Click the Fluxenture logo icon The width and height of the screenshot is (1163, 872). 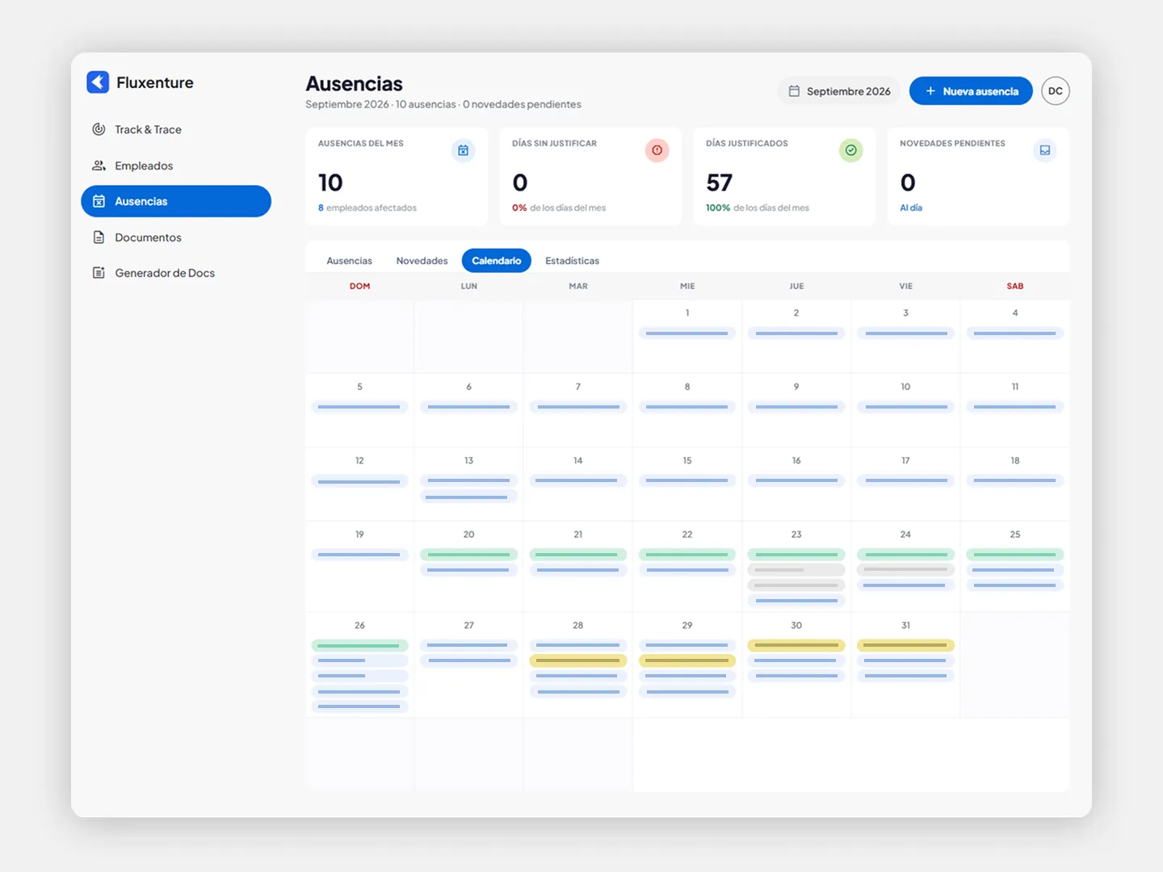coord(98,82)
